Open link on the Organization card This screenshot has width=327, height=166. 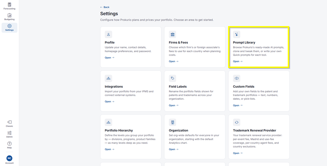[x=174, y=149]
